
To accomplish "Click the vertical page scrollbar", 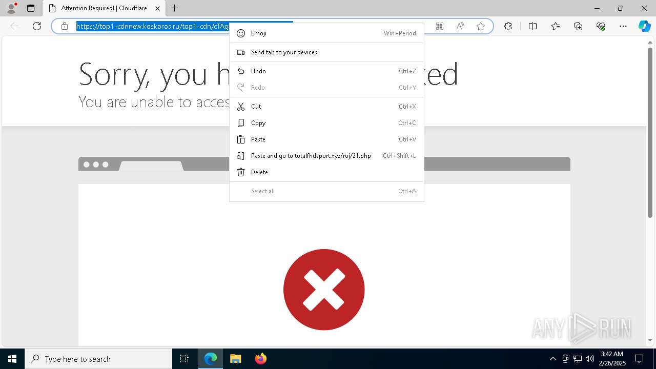I will 650,133.
